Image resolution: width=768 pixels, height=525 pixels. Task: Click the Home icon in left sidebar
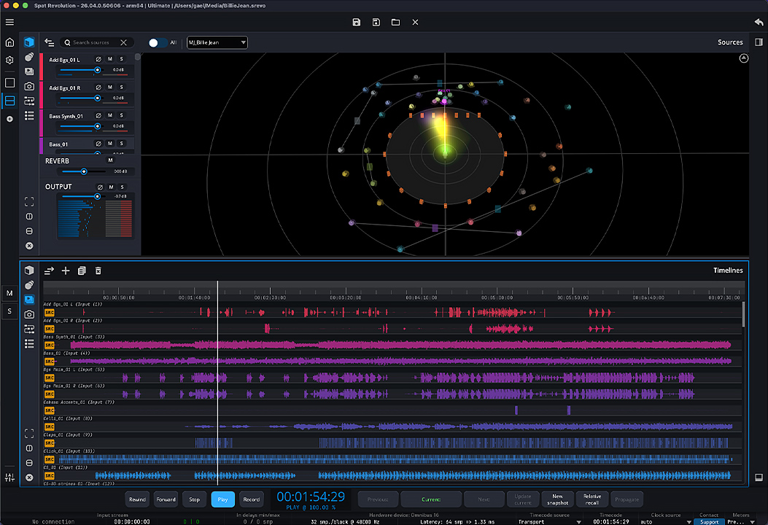coord(9,43)
